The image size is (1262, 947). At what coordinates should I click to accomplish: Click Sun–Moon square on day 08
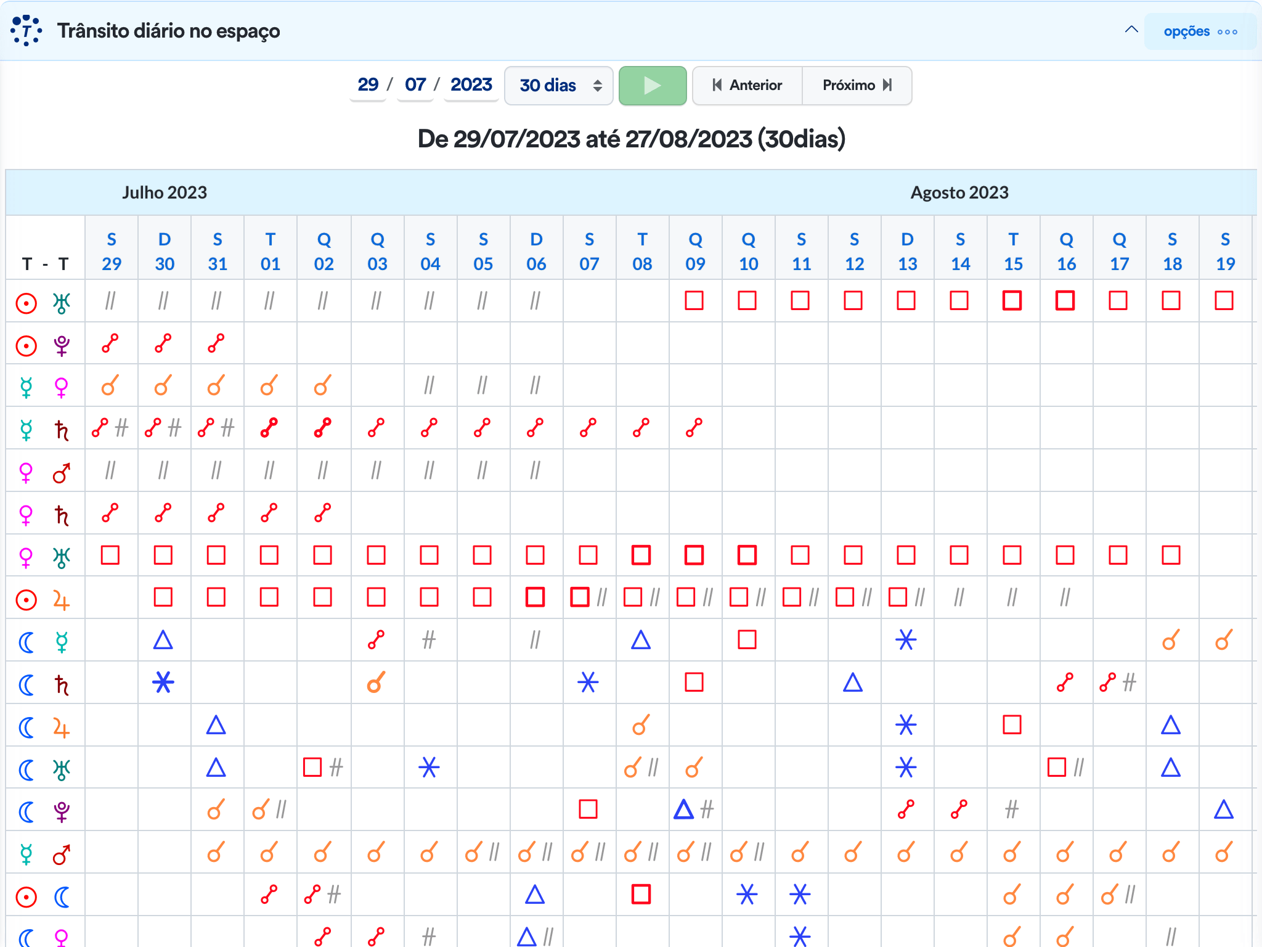(x=641, y=894)
